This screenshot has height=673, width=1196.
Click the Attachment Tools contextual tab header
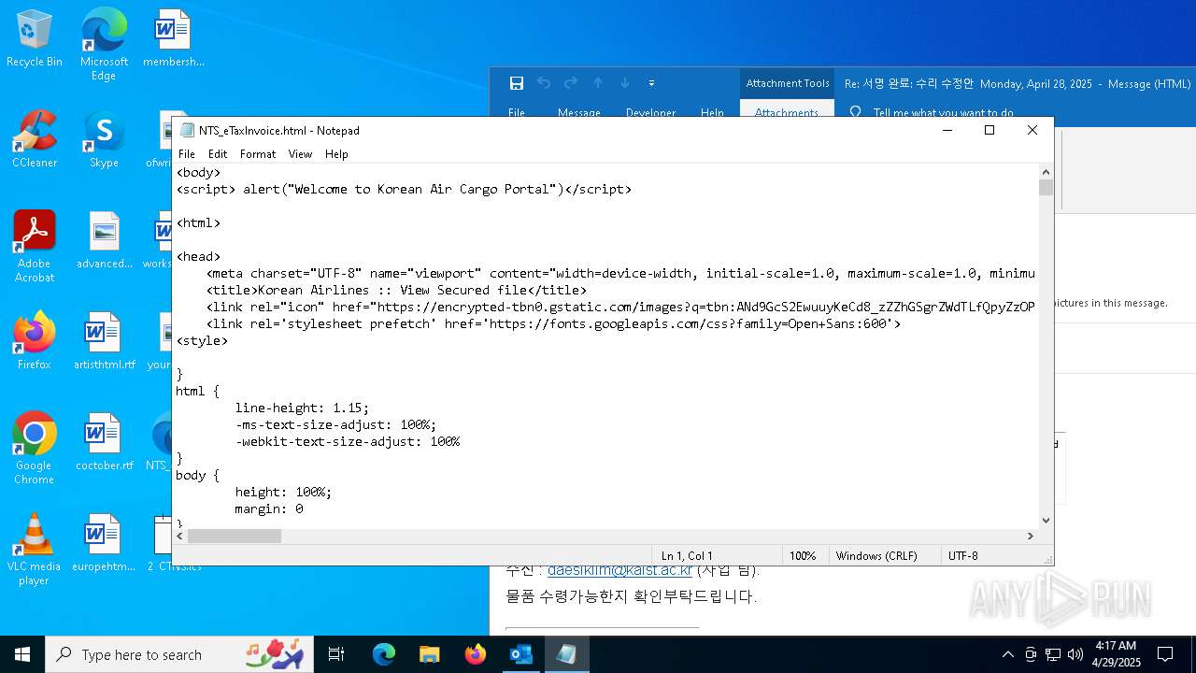click(x=787, y=83)
